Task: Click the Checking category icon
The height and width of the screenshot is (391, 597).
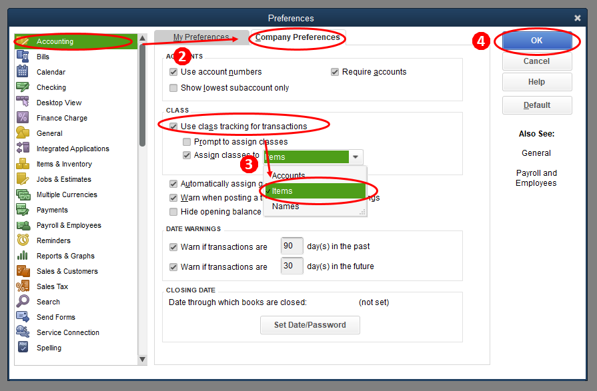Action: click(x=23, y=87)
